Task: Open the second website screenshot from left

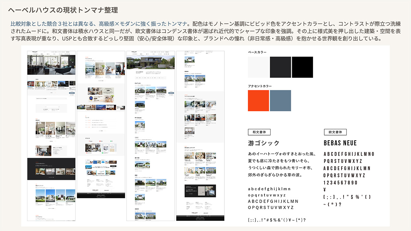Action: 100,125
